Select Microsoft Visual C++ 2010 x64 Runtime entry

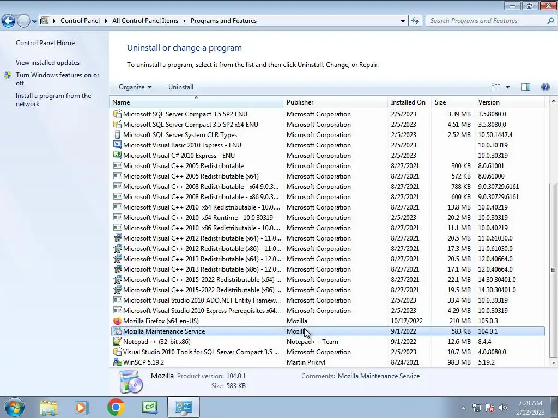pos(327,218)
